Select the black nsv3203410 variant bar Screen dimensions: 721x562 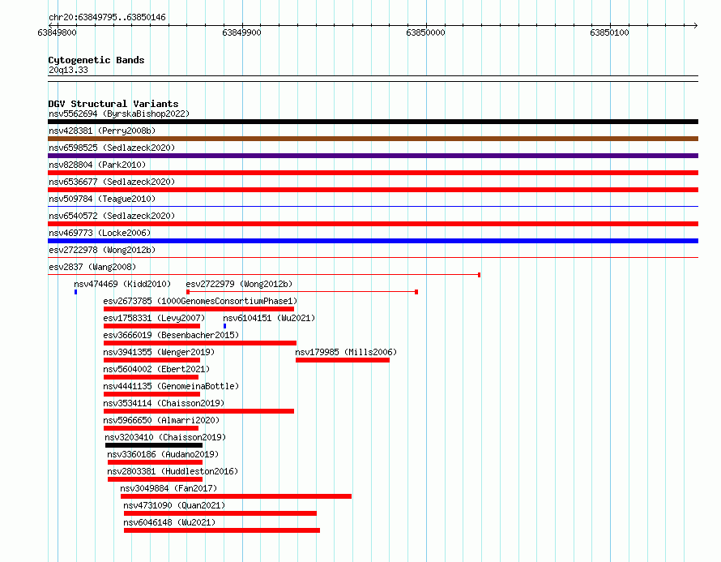[154, 445]
